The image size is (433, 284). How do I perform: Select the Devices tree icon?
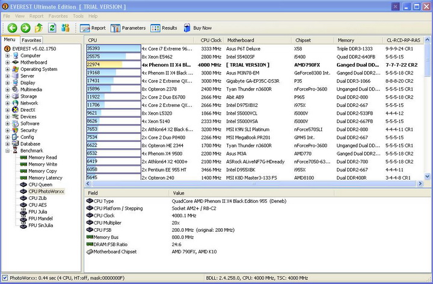[x=16, y=116]
